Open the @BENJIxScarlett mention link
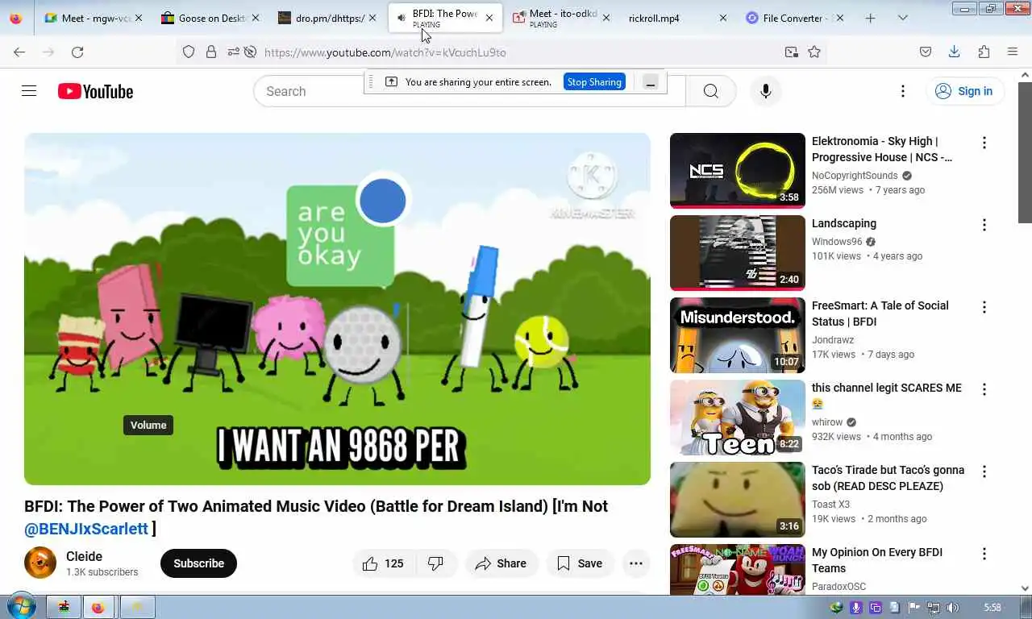Viewport: 1032px width, 619px height. tap(86, 529)
